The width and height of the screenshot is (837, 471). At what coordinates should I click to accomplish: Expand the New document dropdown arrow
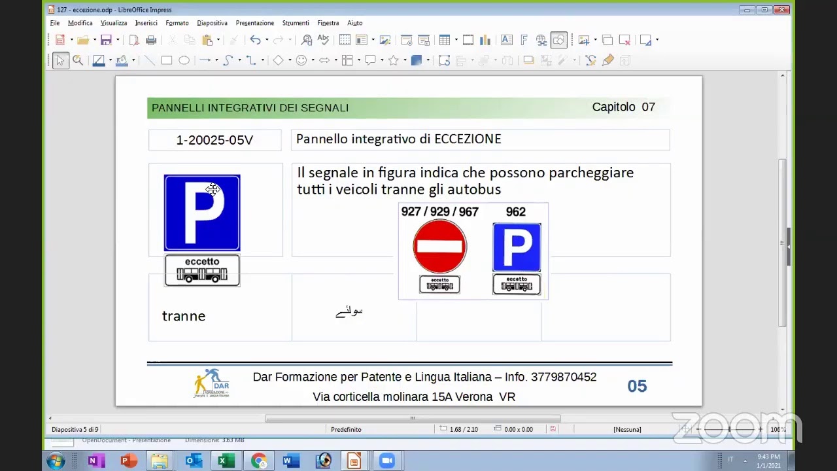(71, 40)
